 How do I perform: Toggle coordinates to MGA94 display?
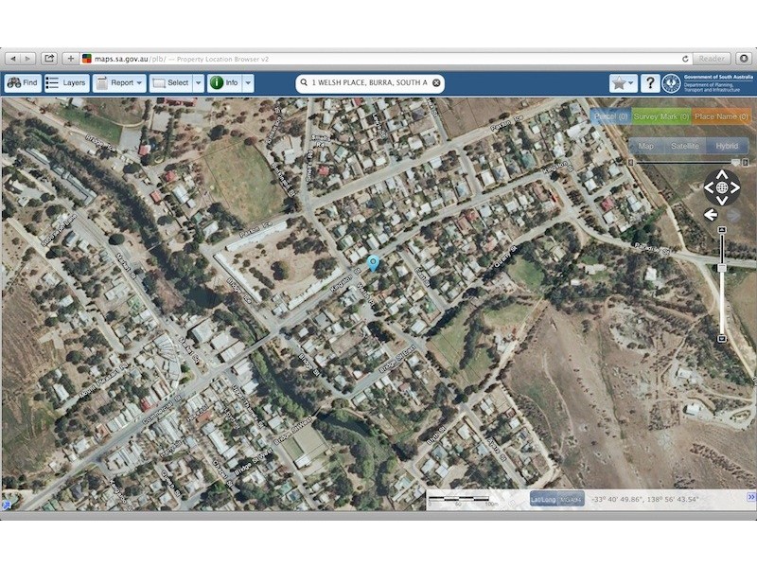[571, 499]
